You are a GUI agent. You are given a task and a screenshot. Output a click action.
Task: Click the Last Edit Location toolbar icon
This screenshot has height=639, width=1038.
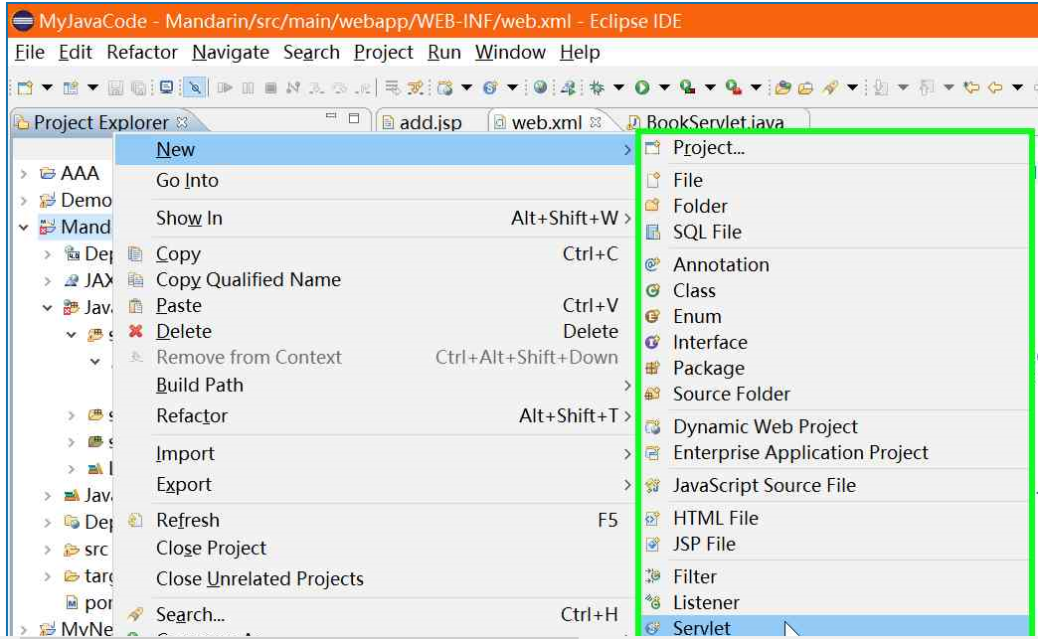coord(971,87)
